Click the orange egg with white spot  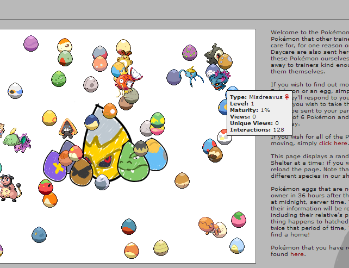tap(110, 111)
